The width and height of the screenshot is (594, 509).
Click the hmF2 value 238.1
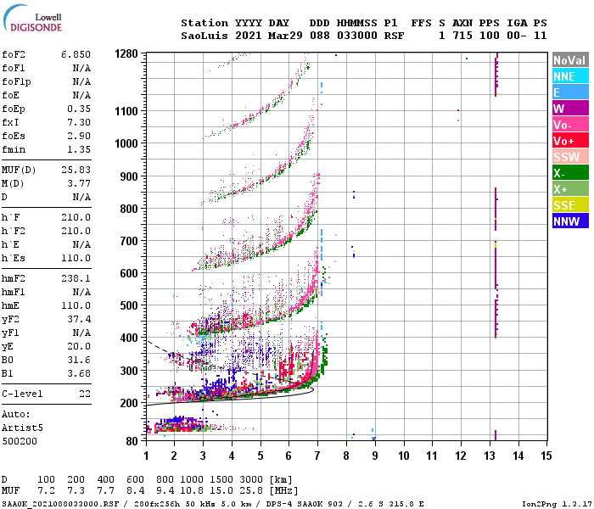(76, 278)
